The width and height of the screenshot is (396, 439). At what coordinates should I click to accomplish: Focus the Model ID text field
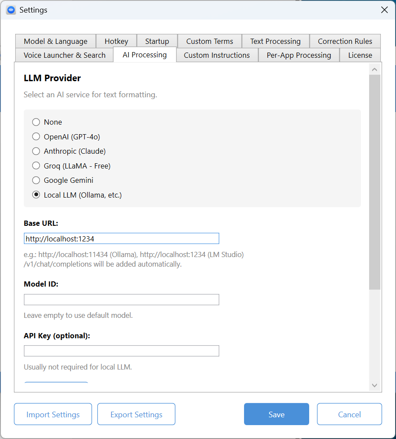pyautogui.click(x=122, y=300)
